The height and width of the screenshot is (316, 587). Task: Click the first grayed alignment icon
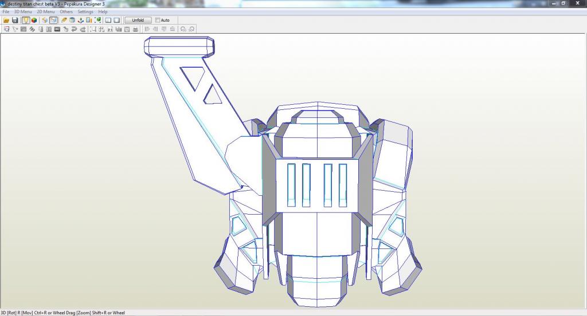147,29
